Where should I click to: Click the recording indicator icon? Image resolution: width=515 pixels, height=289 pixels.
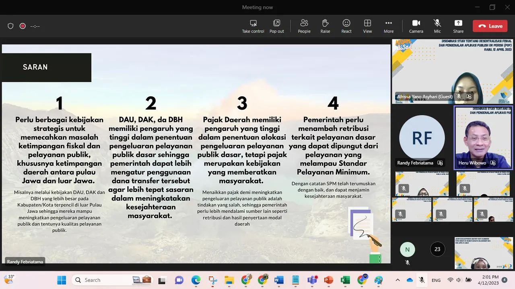coord(23,26)
